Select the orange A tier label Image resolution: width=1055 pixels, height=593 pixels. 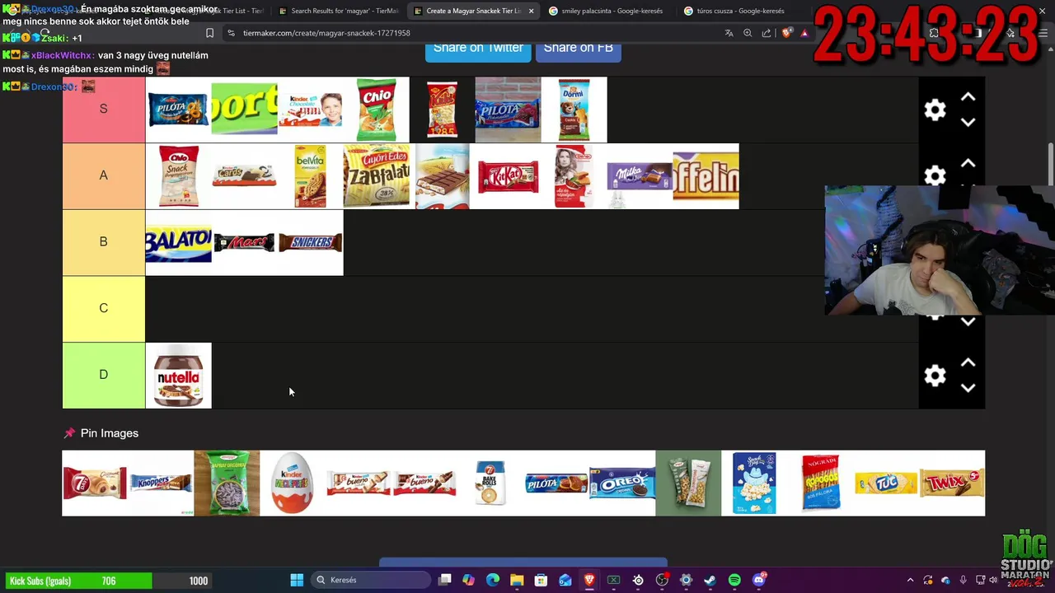tap(104, 175)
